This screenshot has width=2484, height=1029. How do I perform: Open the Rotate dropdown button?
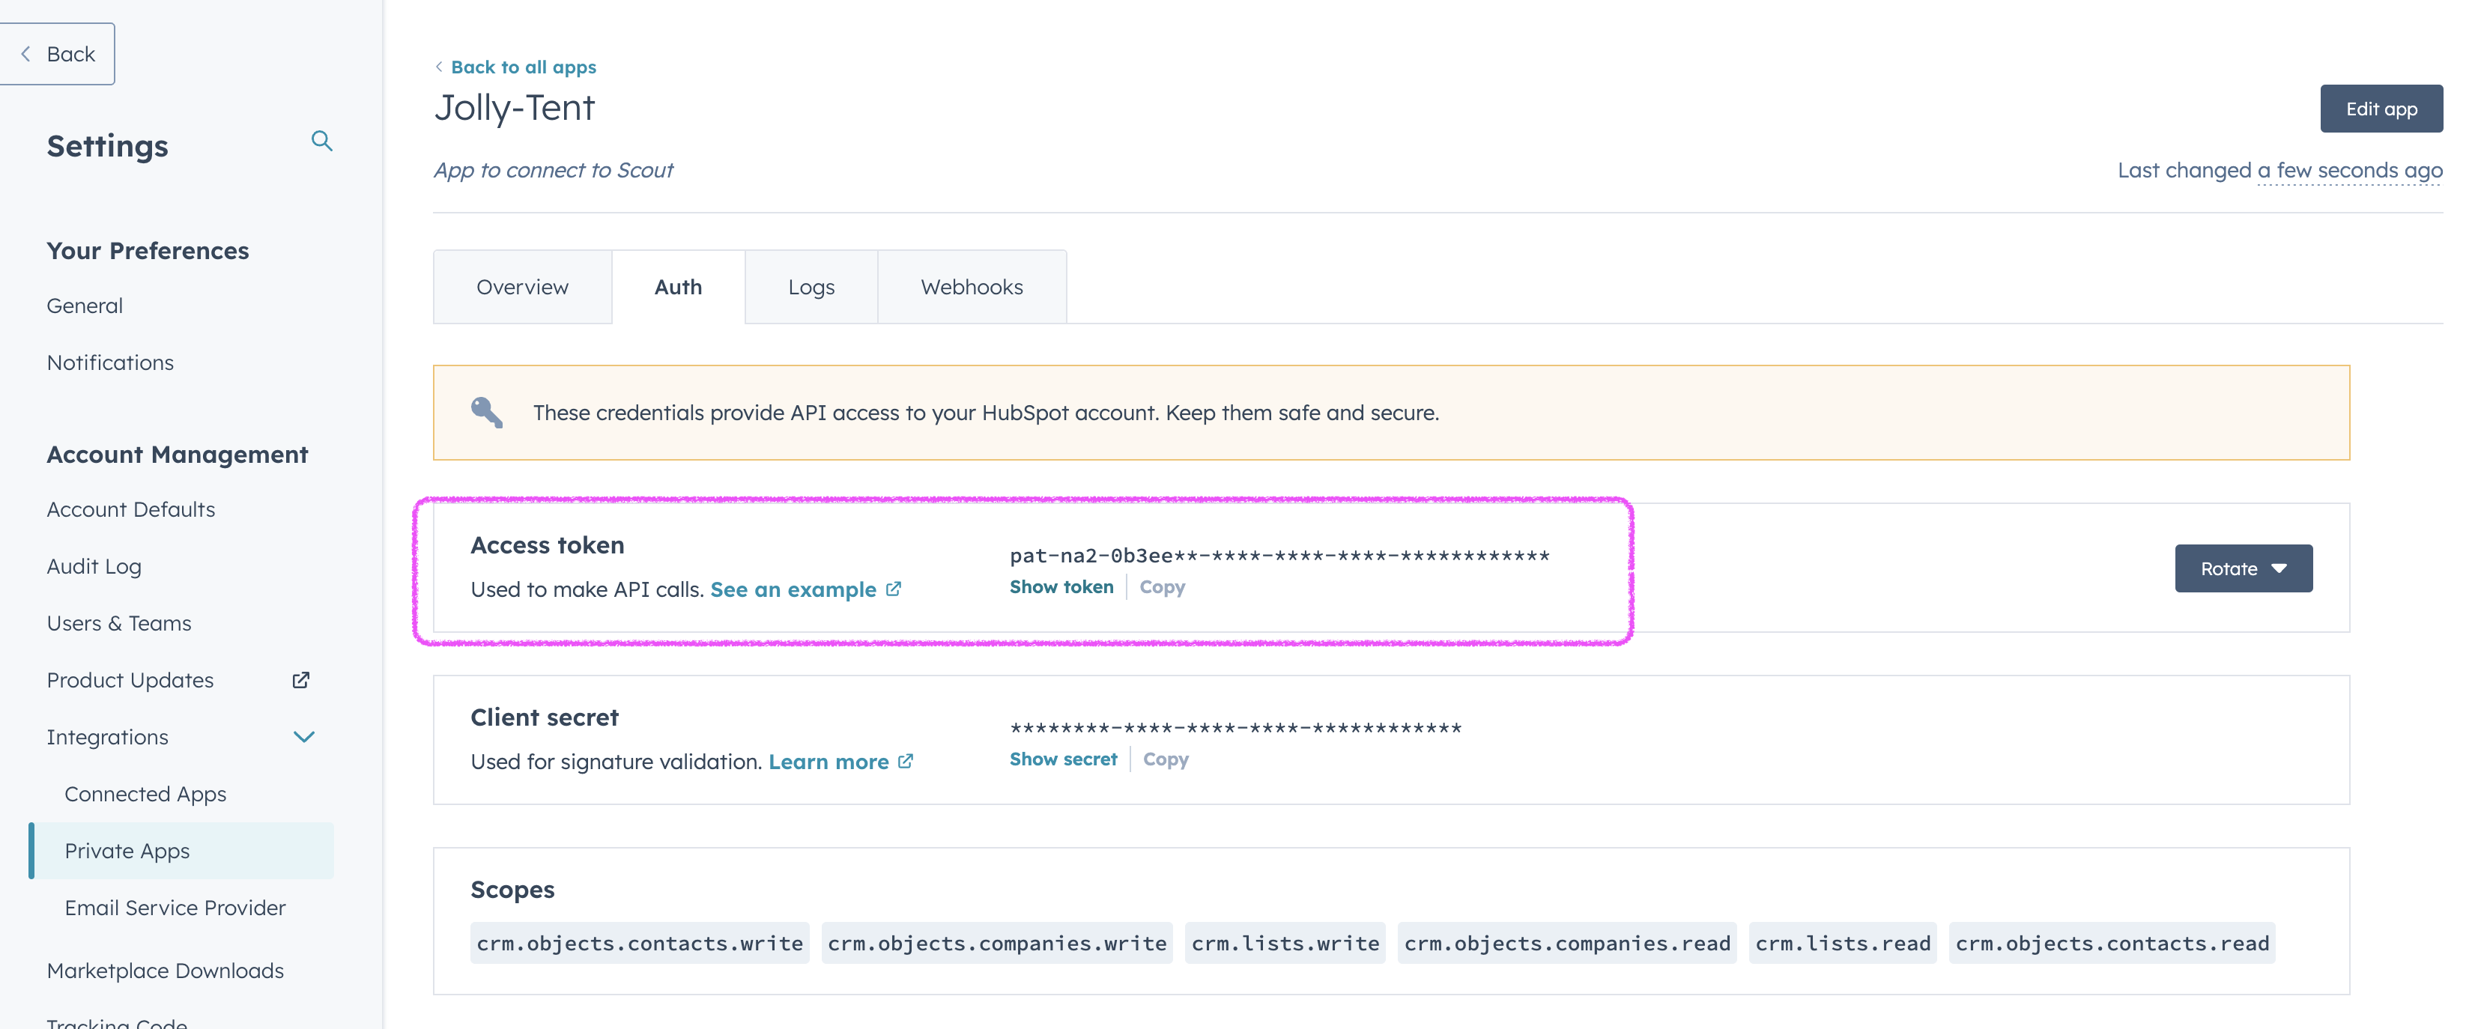tap(2243, 569)
